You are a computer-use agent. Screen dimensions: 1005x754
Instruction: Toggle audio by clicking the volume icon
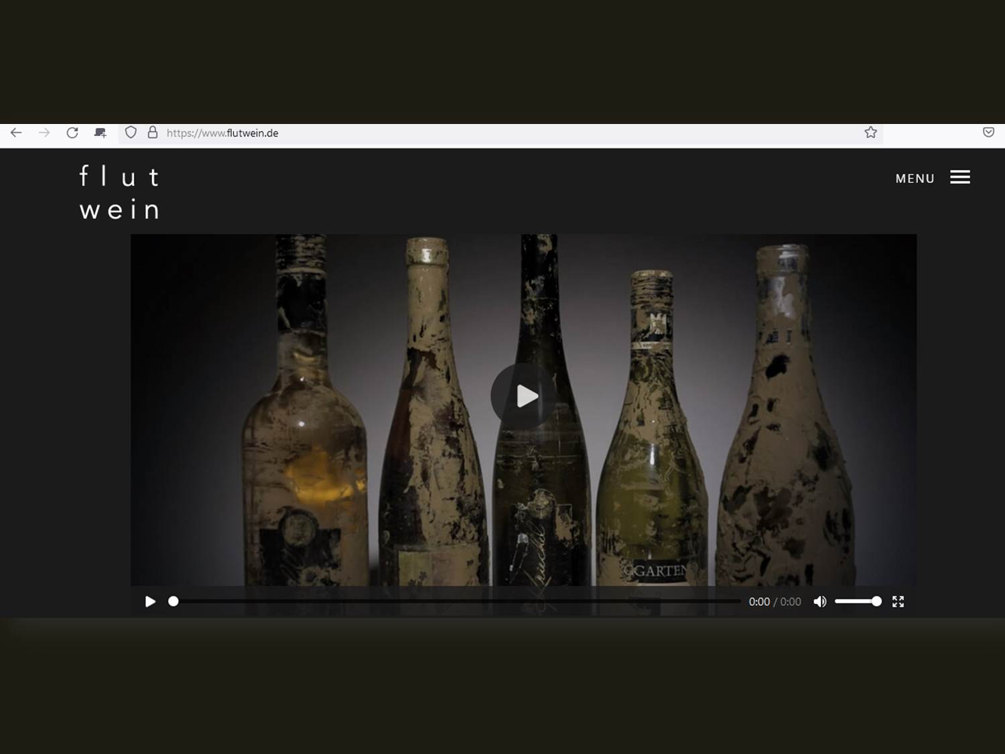(819, 602)
